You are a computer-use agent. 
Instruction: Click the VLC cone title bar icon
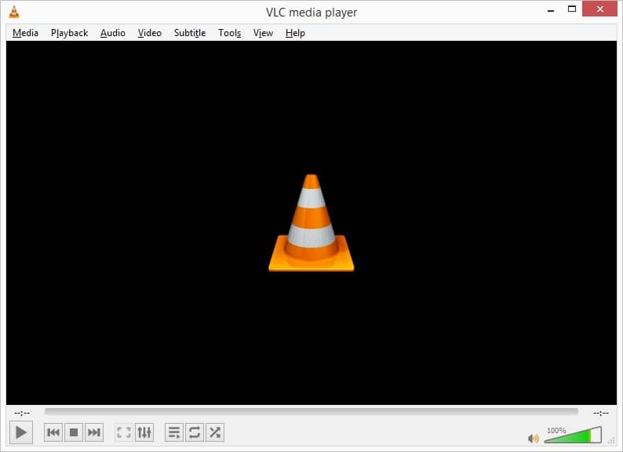tap(14, 12)
